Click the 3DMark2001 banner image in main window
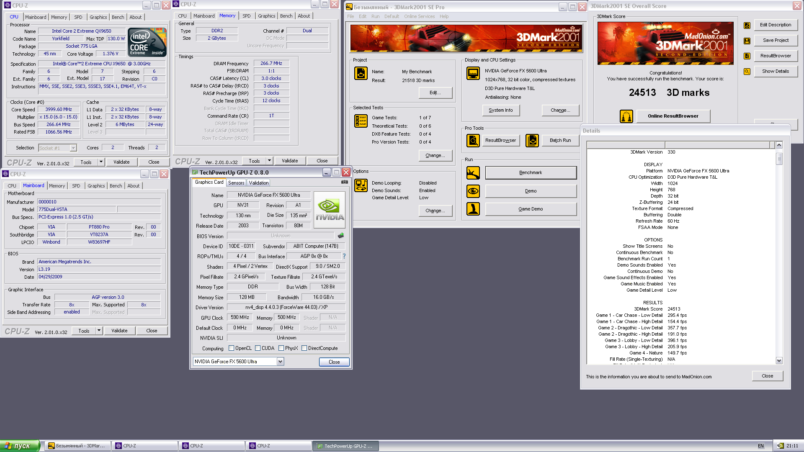The height and width of the screenshot is (452, 804). point(466,39)
